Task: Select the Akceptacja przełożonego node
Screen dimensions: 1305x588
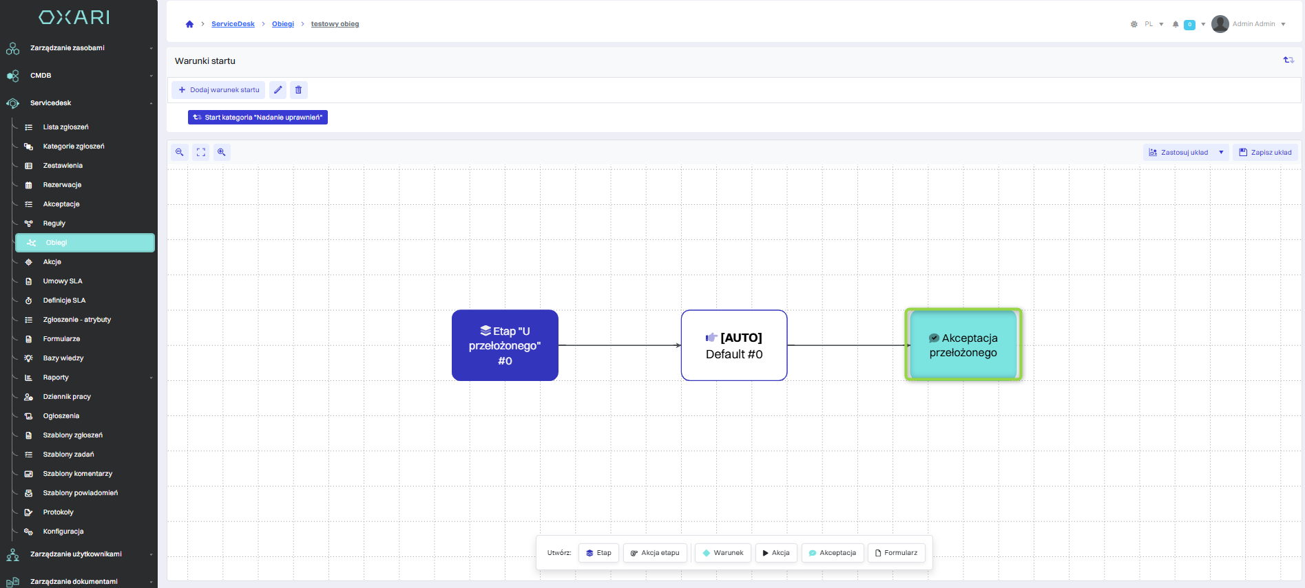Action: tap(963, 345)
